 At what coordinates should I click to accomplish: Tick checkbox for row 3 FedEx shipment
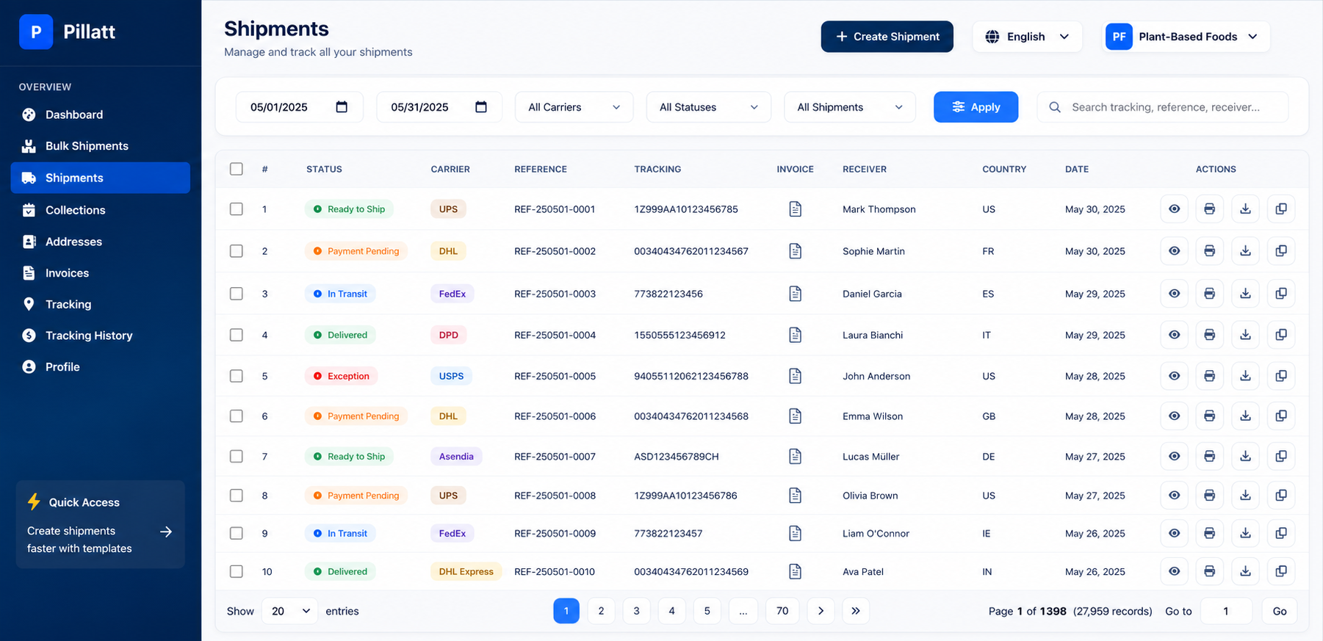[237, 294]
